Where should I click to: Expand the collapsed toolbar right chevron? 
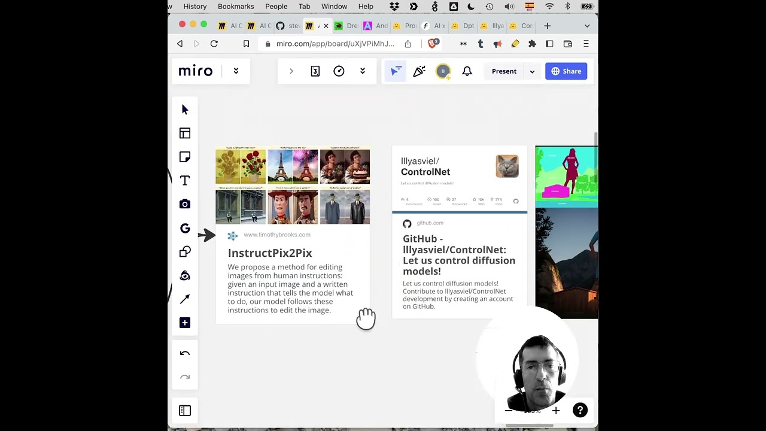pyautogui.click(x=291, y=71)
